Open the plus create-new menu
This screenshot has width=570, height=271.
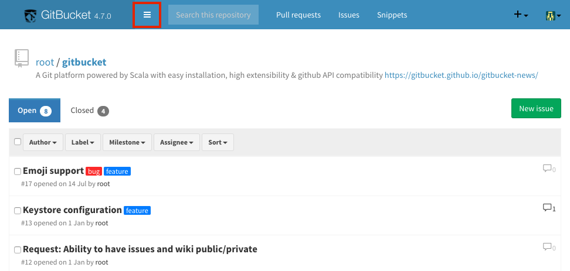tap(521, 15)
